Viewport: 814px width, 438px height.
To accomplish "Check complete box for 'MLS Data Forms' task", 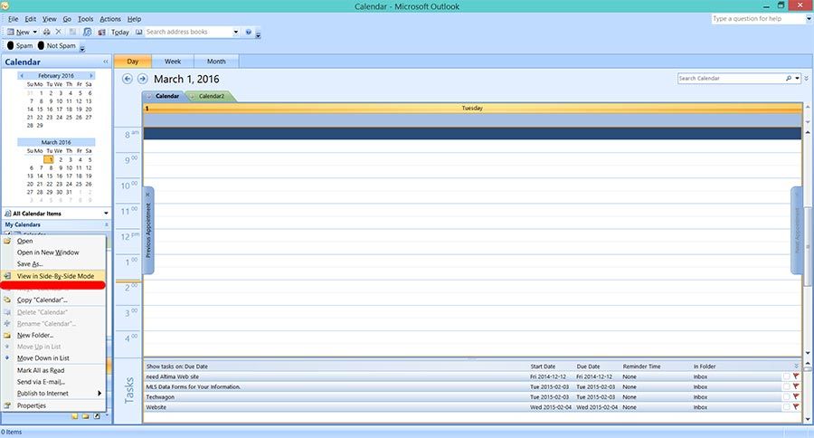I will [x=787, y=386].
